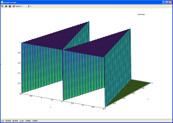Viewport: 173px width, 123px height.
Task: Toggle plot 1 visibility in toolbar
Action: [29, 6]
